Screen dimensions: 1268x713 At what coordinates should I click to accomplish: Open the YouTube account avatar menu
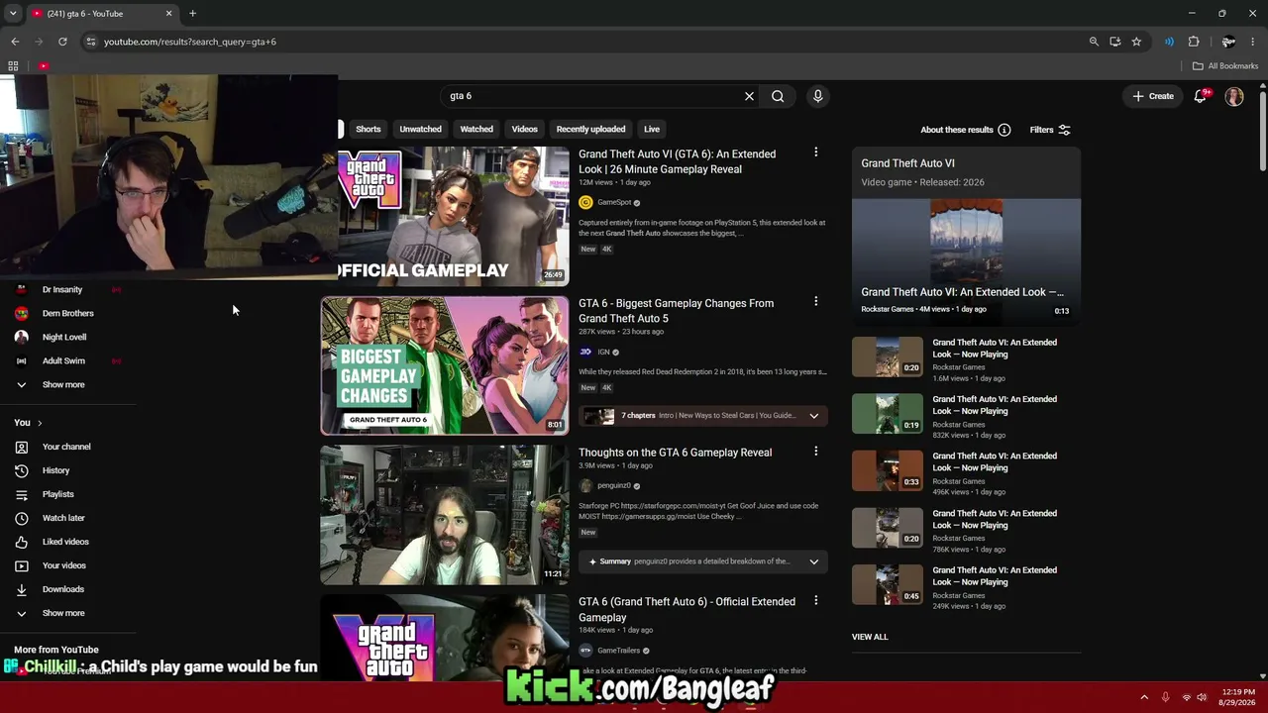(1234, 96)
